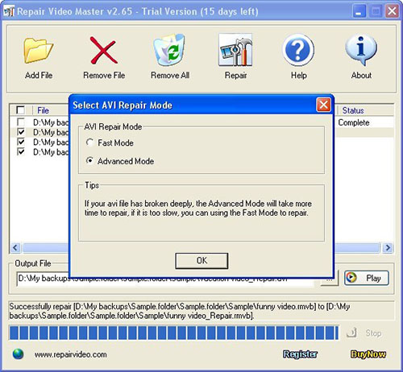Screen dimensions: 403x372
Task: Uncheck the last file row checkbox
Action: point(21,151)
